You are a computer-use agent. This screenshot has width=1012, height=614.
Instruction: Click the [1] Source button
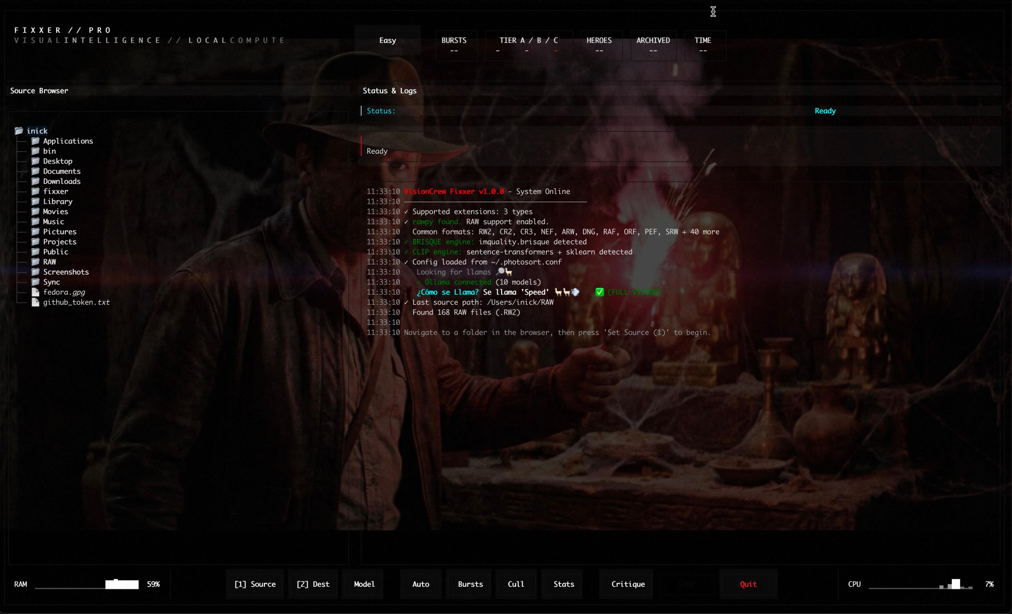[255, 584]
